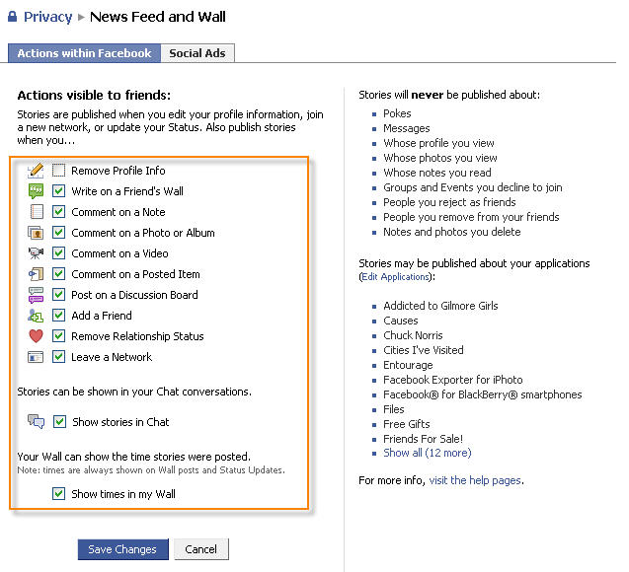
Task: Click the chat bubbles icon by Show stories
Action: [37, 422]
